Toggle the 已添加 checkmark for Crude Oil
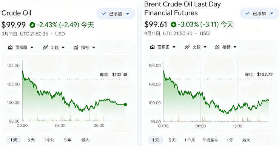The height and width of the screenshot is (146, 279). click(x=104, y=14)
